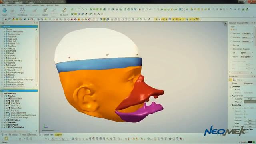Select the Curvature radio option
256x144 pixels.
232,38
